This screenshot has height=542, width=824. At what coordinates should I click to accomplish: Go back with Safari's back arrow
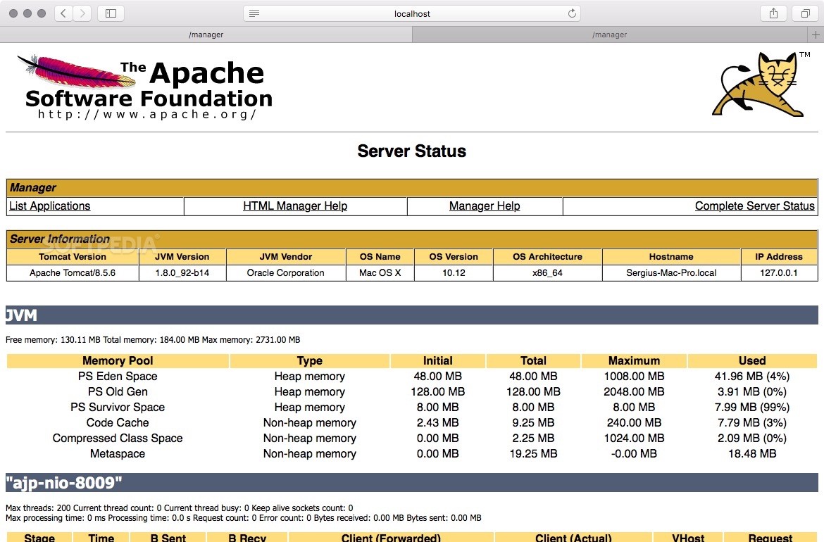coord(63,13)
